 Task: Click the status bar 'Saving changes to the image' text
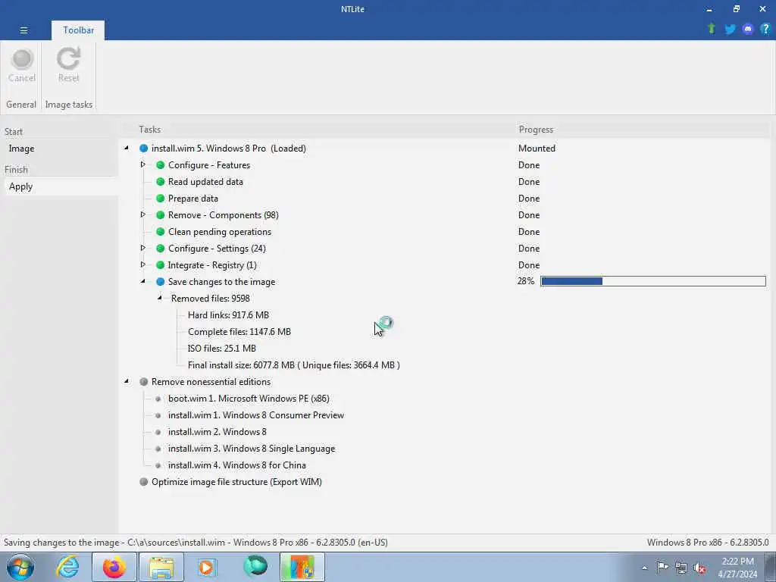coord(196,543)
